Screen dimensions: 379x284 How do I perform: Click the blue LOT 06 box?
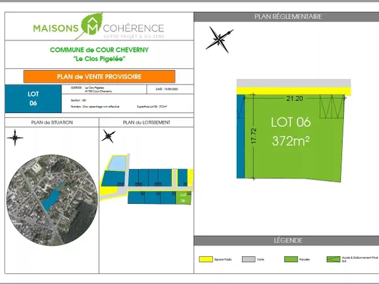(x=33, y=98)
